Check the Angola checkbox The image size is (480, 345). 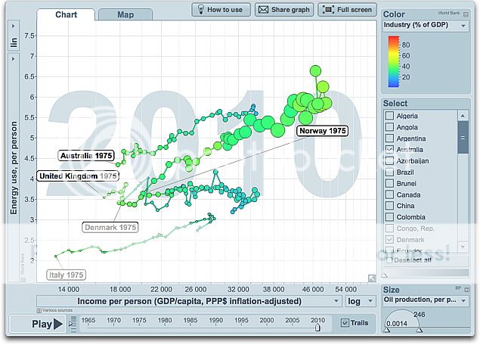[389, 127]
